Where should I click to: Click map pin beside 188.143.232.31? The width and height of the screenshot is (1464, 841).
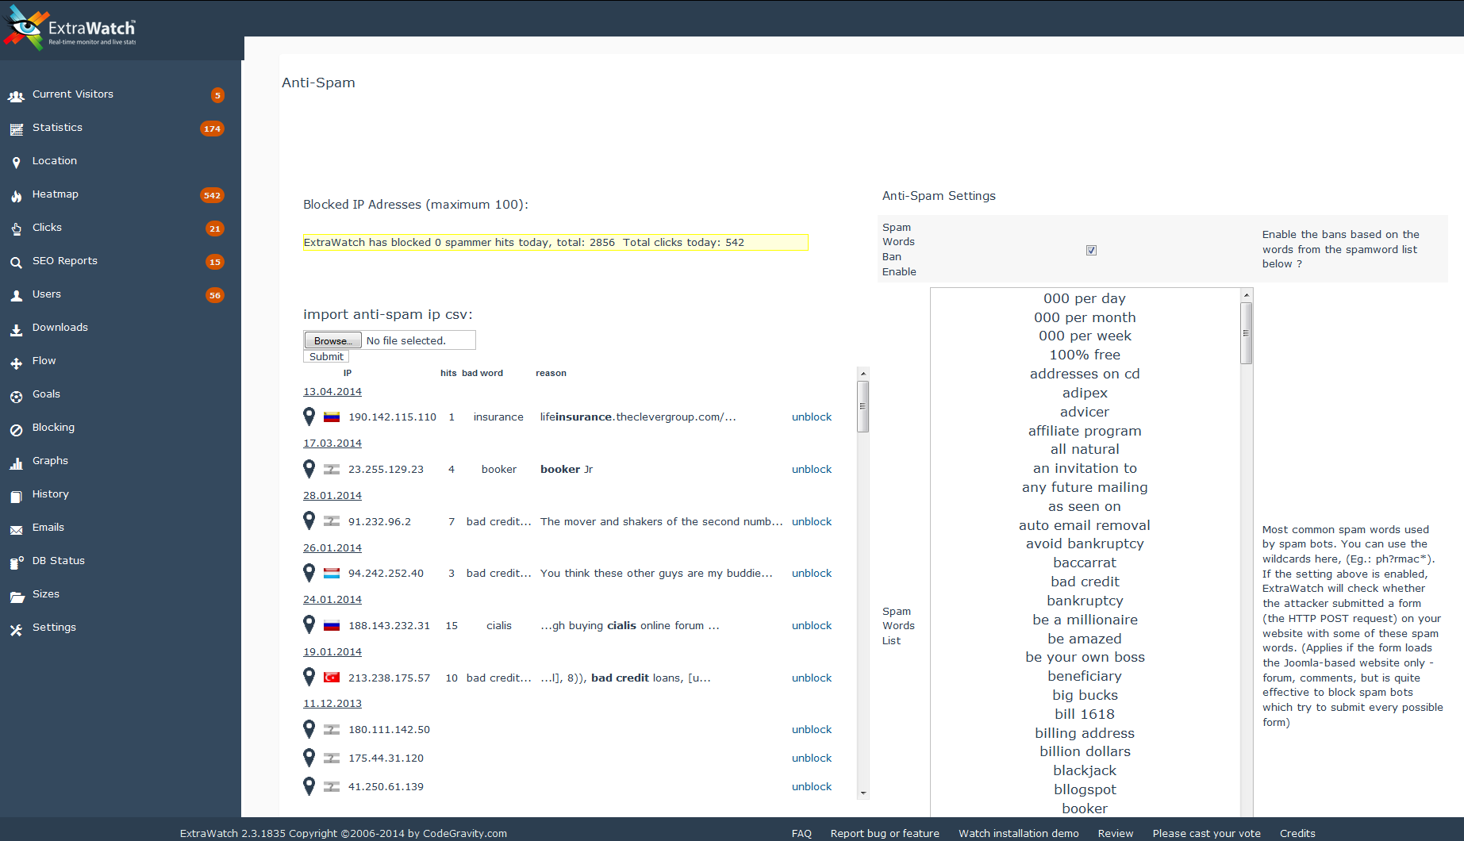pyautogui.click(x=309, y=624)
